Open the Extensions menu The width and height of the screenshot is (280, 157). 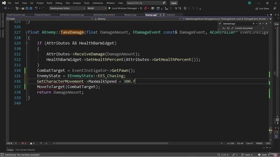[x=98, y=3]
